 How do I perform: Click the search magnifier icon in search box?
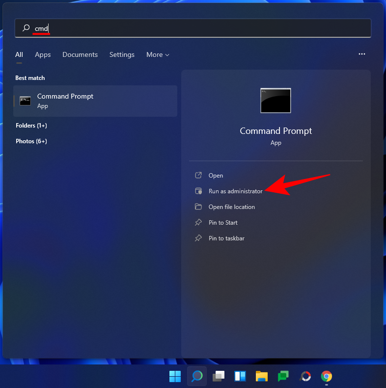[26, 28]
